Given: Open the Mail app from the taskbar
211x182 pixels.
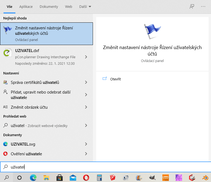Looking at the screenshot, I should click(73, 178).
